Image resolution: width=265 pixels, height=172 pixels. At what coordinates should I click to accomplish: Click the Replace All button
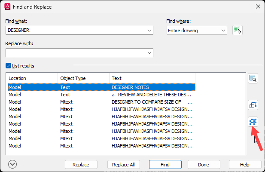[x=124, y=165]
